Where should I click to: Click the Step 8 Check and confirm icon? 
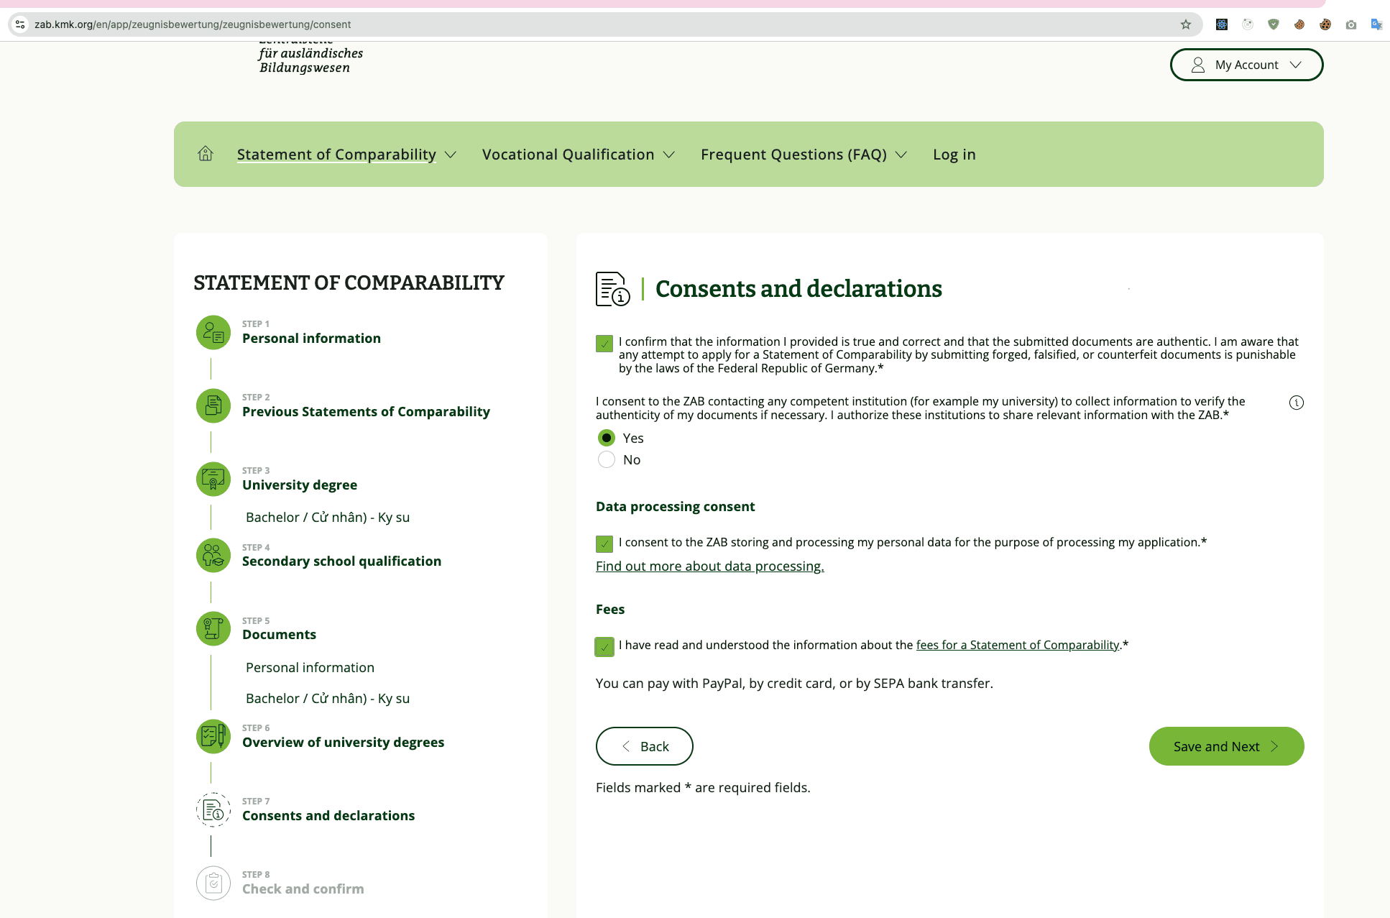click(213, 883)
